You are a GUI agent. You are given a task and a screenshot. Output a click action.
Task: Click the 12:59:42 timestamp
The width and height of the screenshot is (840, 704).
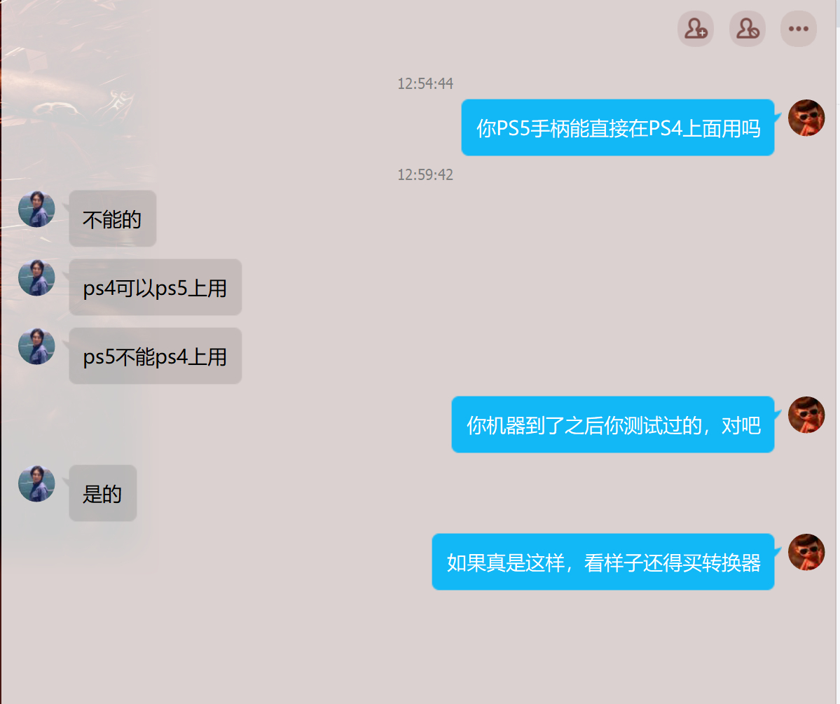[x=425, y=174]
